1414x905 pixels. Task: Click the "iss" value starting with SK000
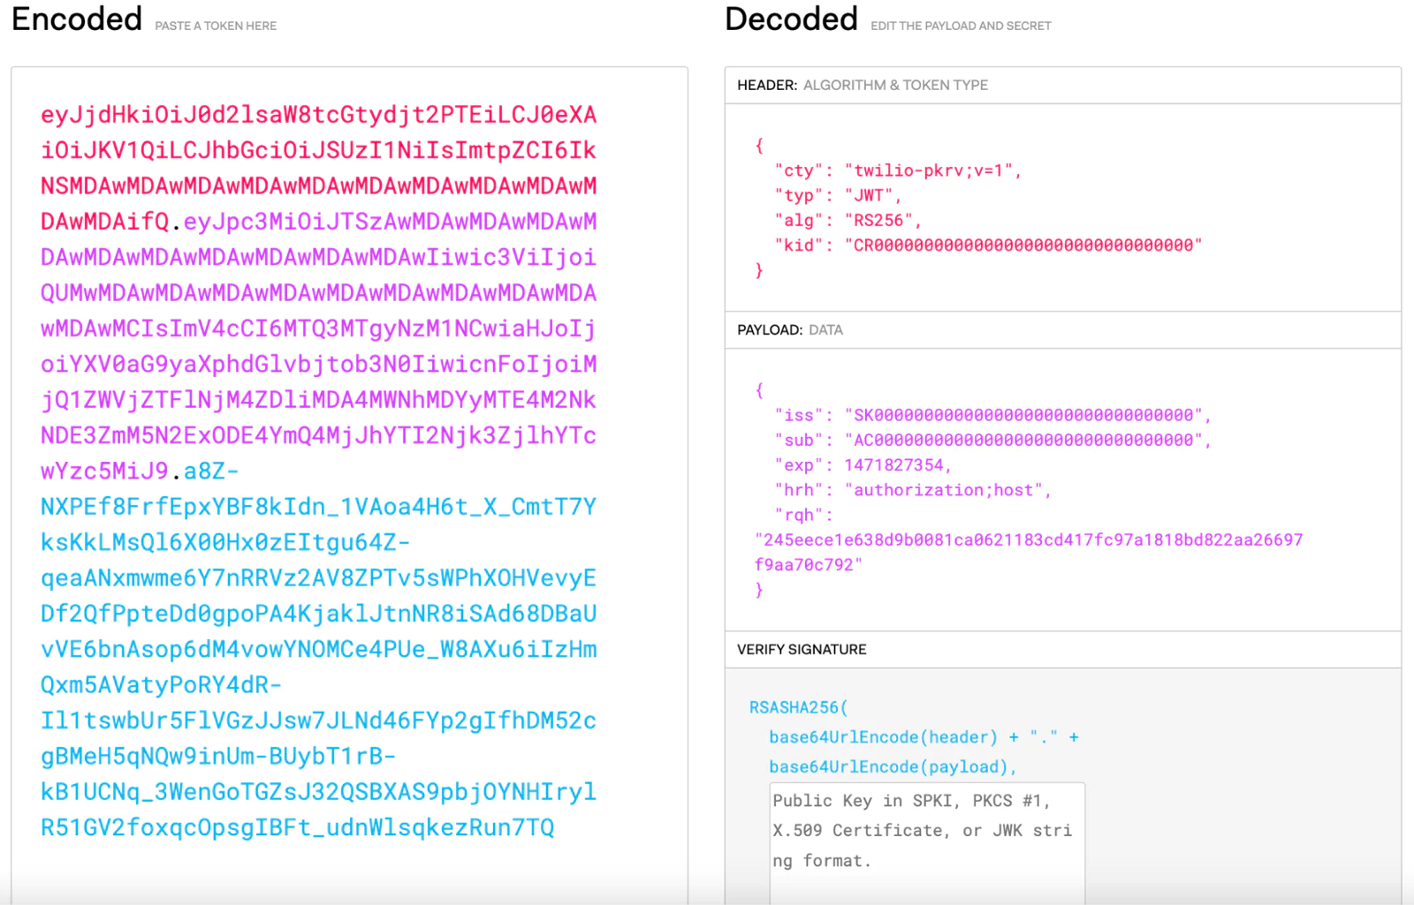pos(1023,415)
